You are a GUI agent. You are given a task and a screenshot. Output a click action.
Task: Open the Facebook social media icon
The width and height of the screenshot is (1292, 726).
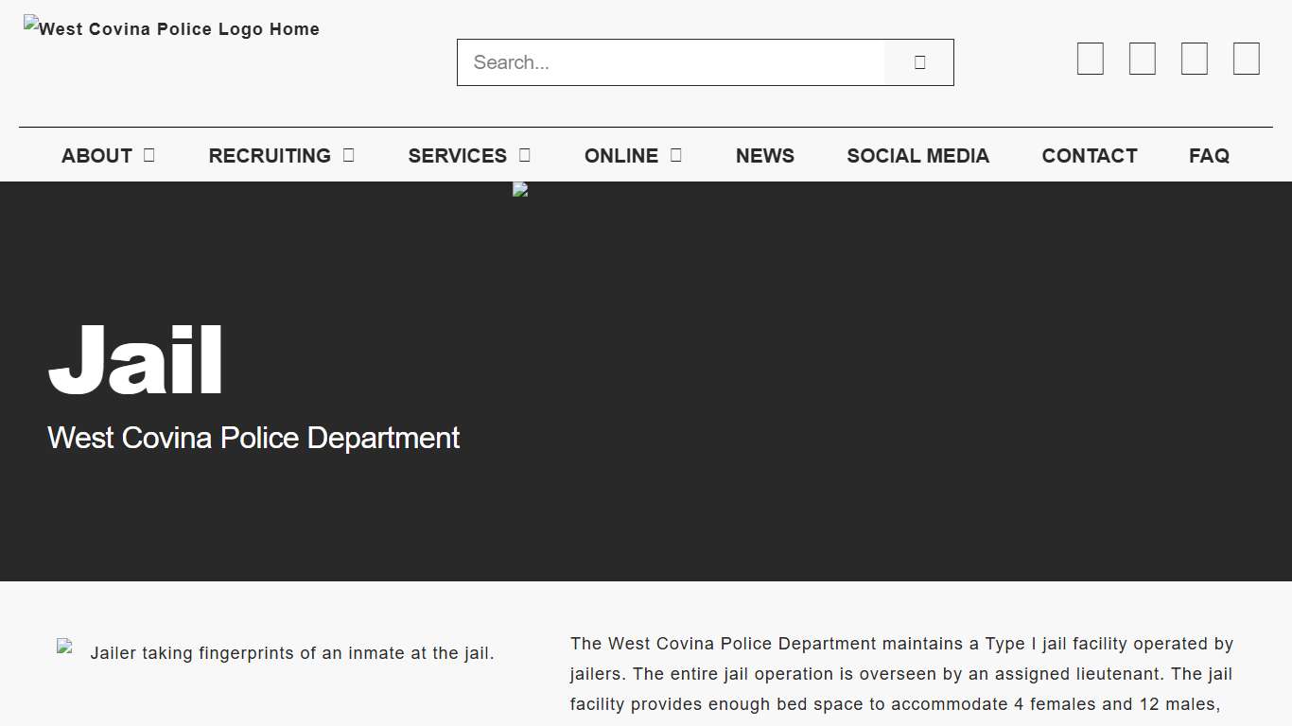1090,58
